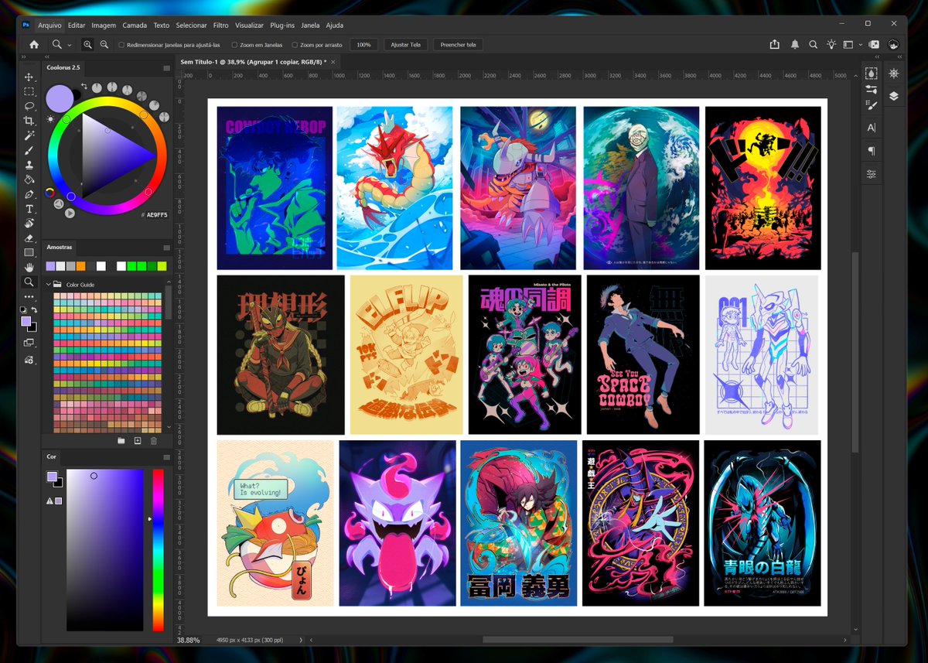This screenshot has height=663, width=928.
Task: Click the Coolorus foreground color circle
Action: coord(60,98)
